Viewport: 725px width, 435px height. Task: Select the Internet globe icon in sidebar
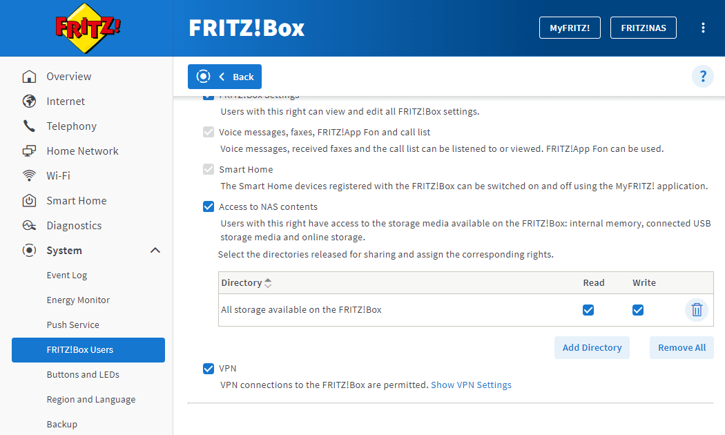click(29, 101)
